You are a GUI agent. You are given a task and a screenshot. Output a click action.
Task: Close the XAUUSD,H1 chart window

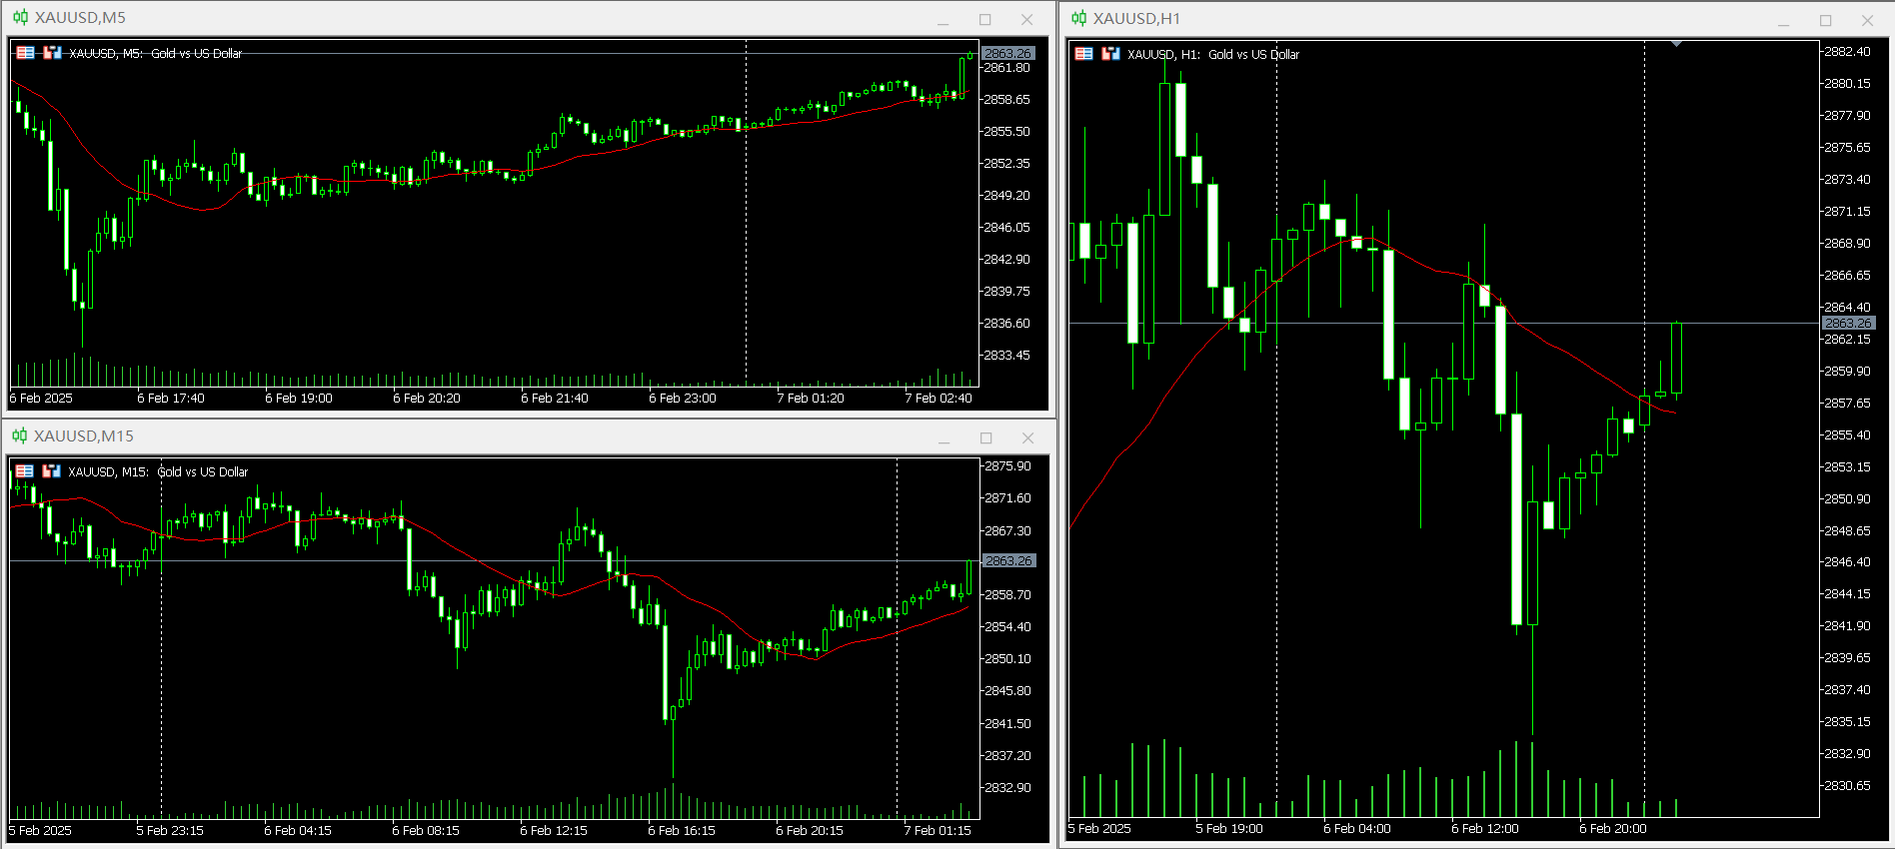tap(1867, 21)
